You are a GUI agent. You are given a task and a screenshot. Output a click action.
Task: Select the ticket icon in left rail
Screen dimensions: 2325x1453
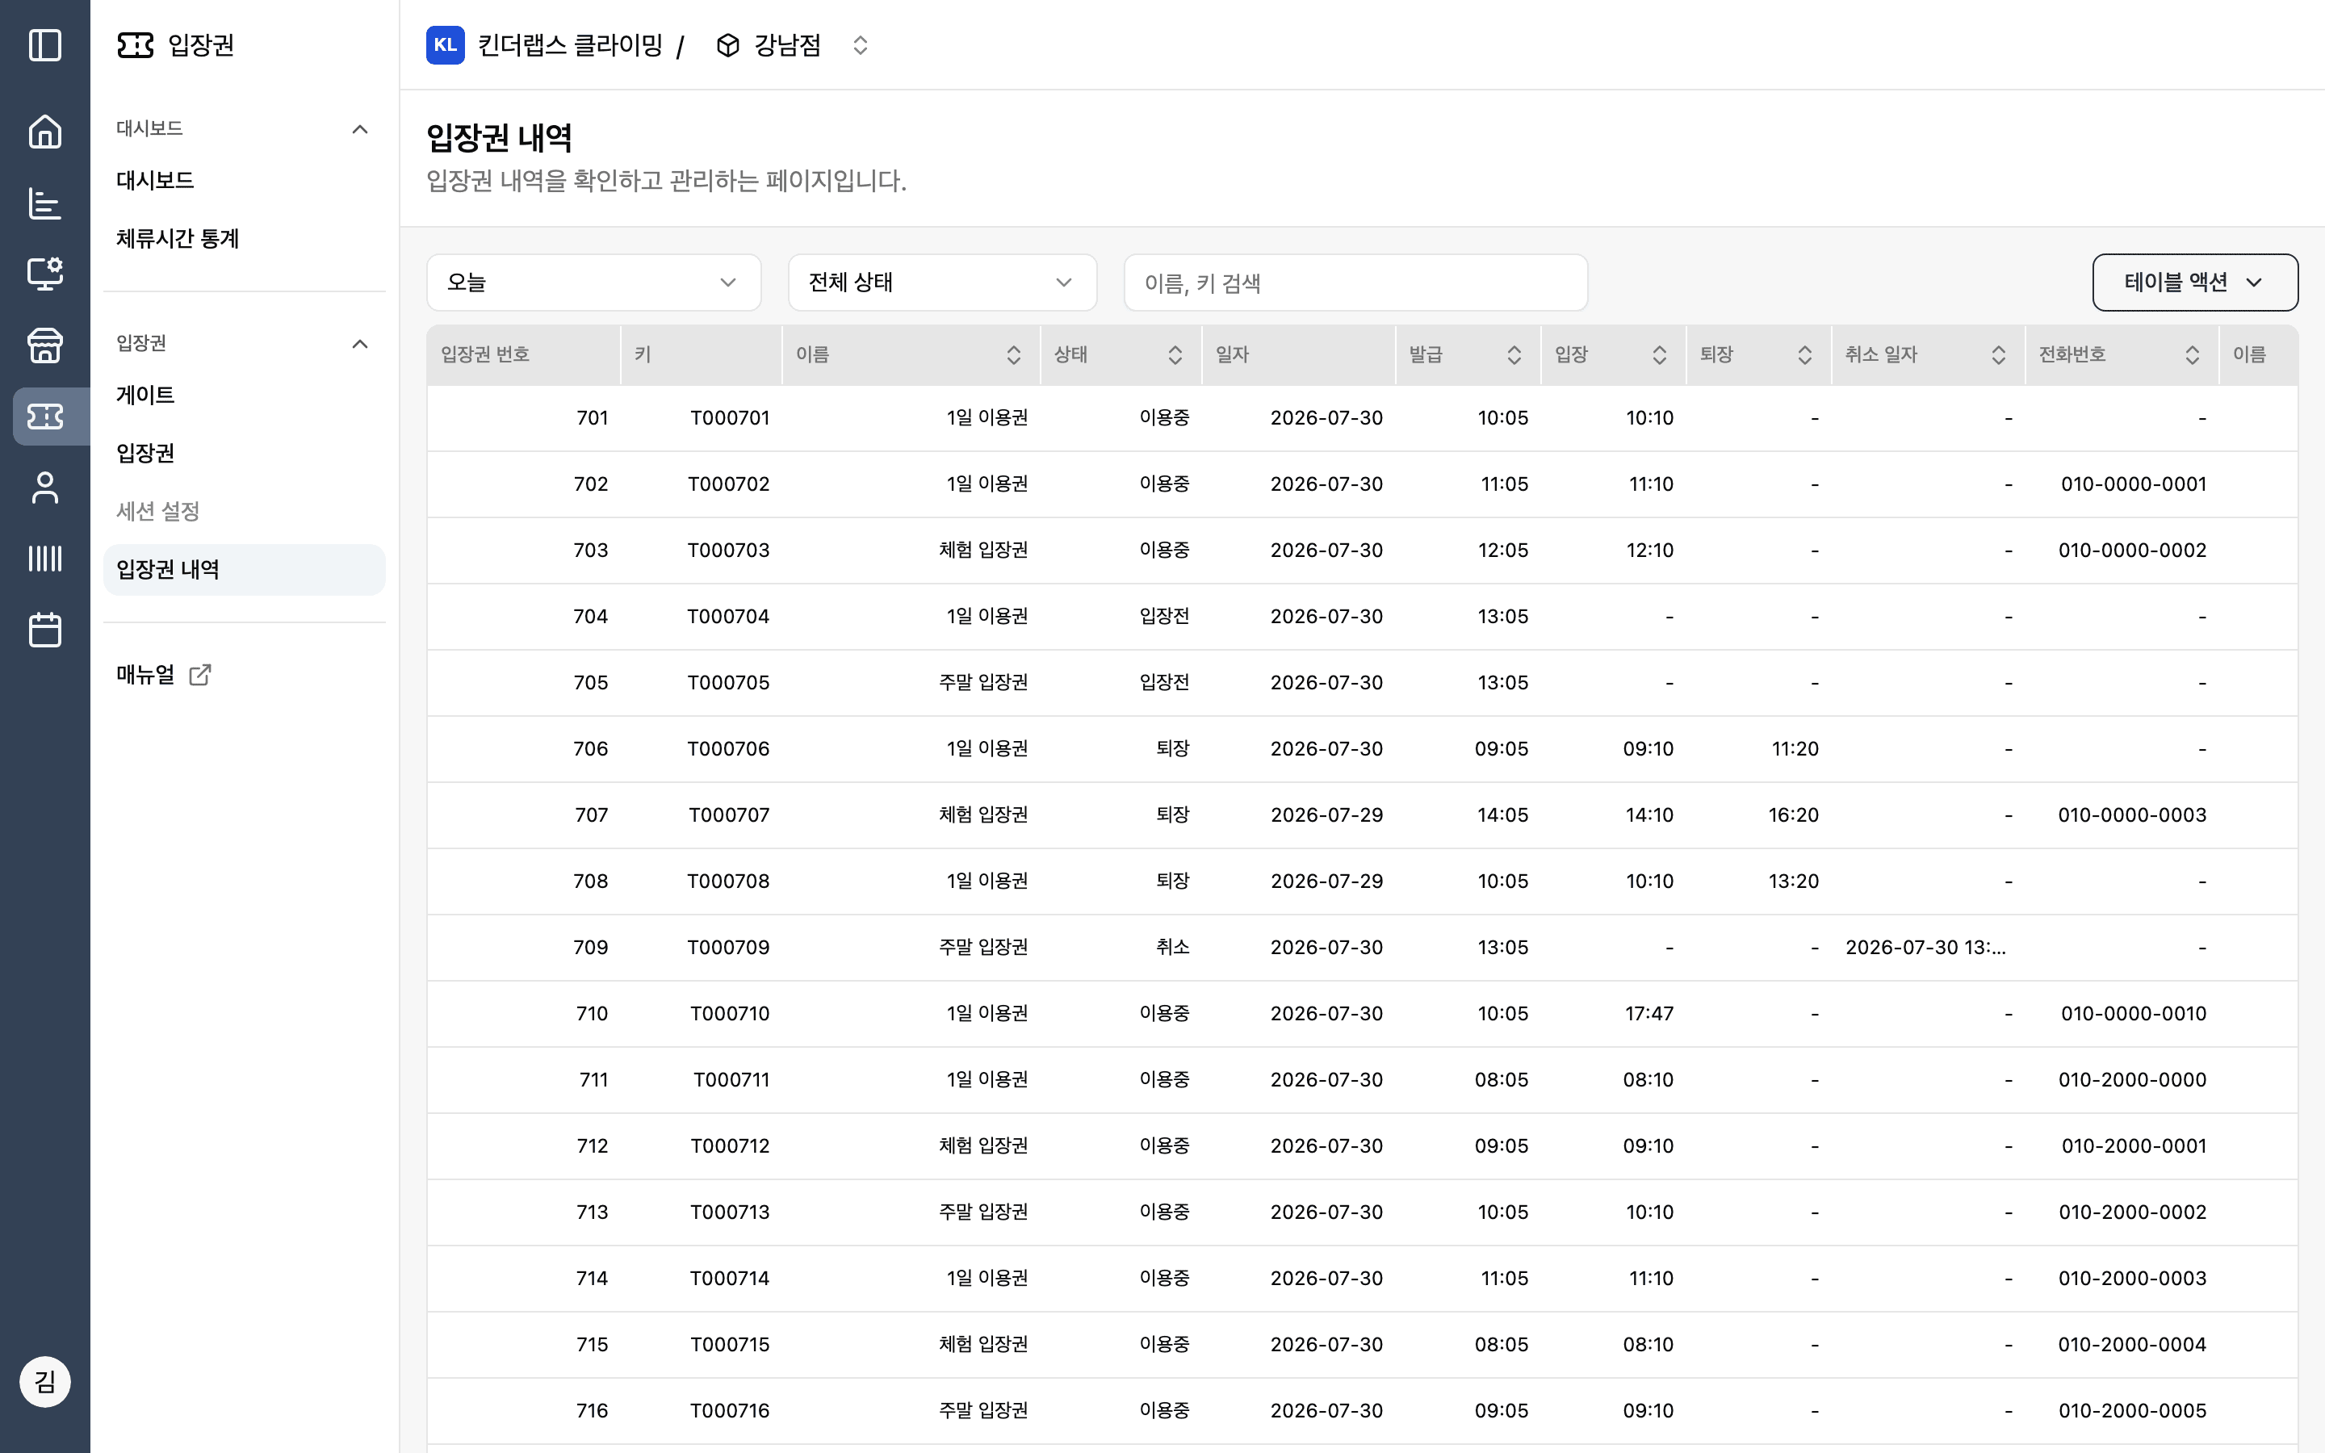[45, 416]
